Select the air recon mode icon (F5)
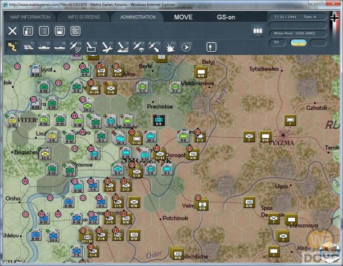Screen dimensions: 343x266 [75, 47]
